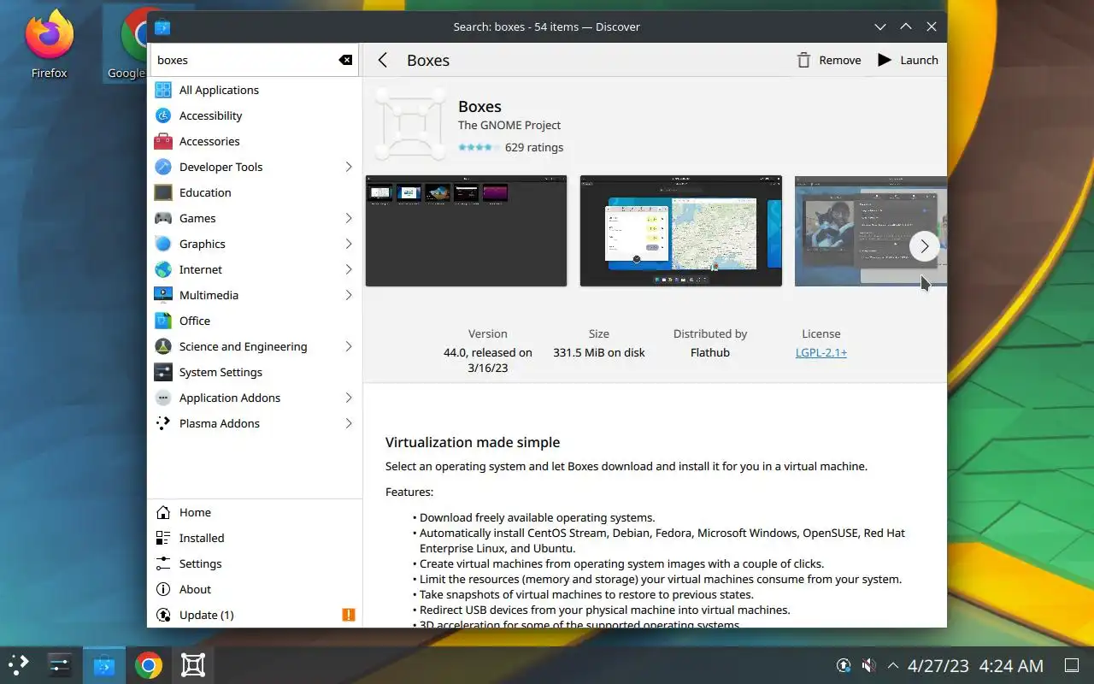Click the All Applications category icon
The width and height of the screenshot is (1094, 684).
(x=163, y=90)
